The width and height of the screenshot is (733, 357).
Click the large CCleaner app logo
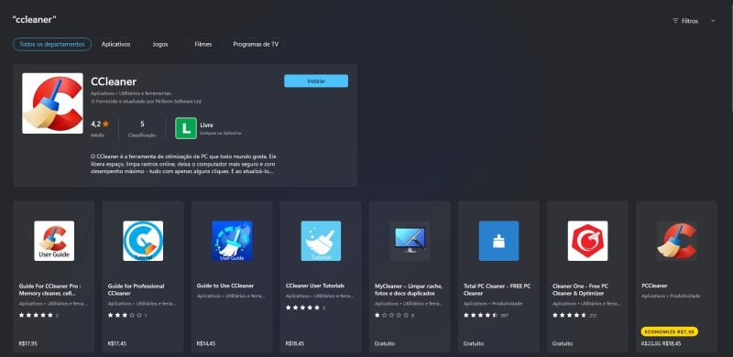52,103
